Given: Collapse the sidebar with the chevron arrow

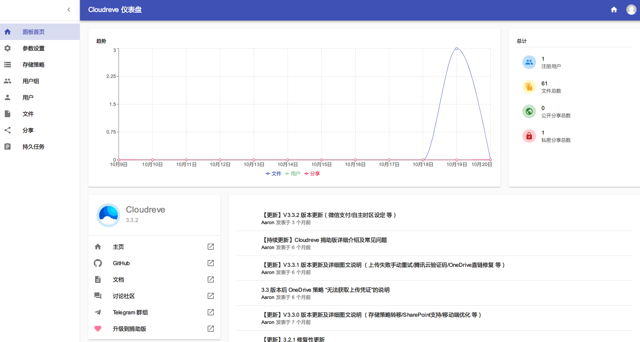Looking at the screenshot, I should click(x=69, y=10).
